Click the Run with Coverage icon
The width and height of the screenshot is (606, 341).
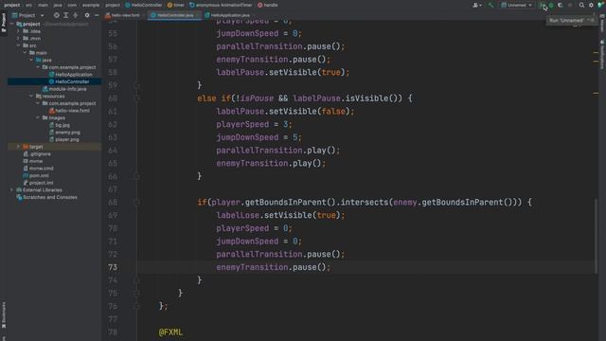pos(561,5)
